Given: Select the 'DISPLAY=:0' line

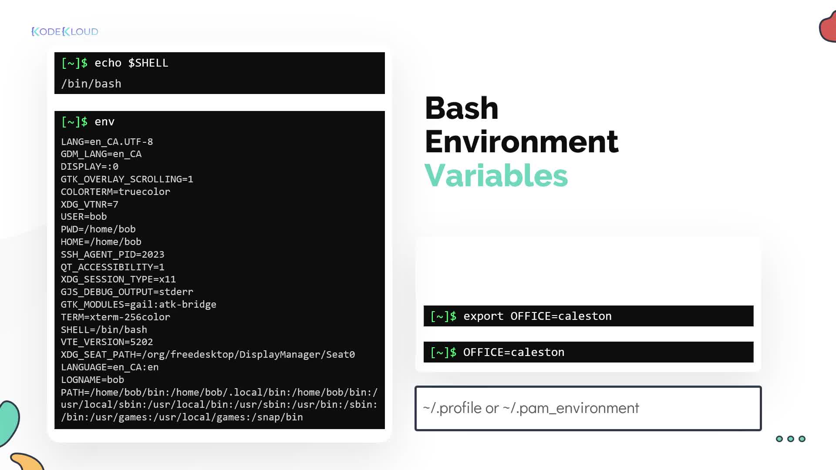Looking at the screenshot, I should tap(89, 167).
